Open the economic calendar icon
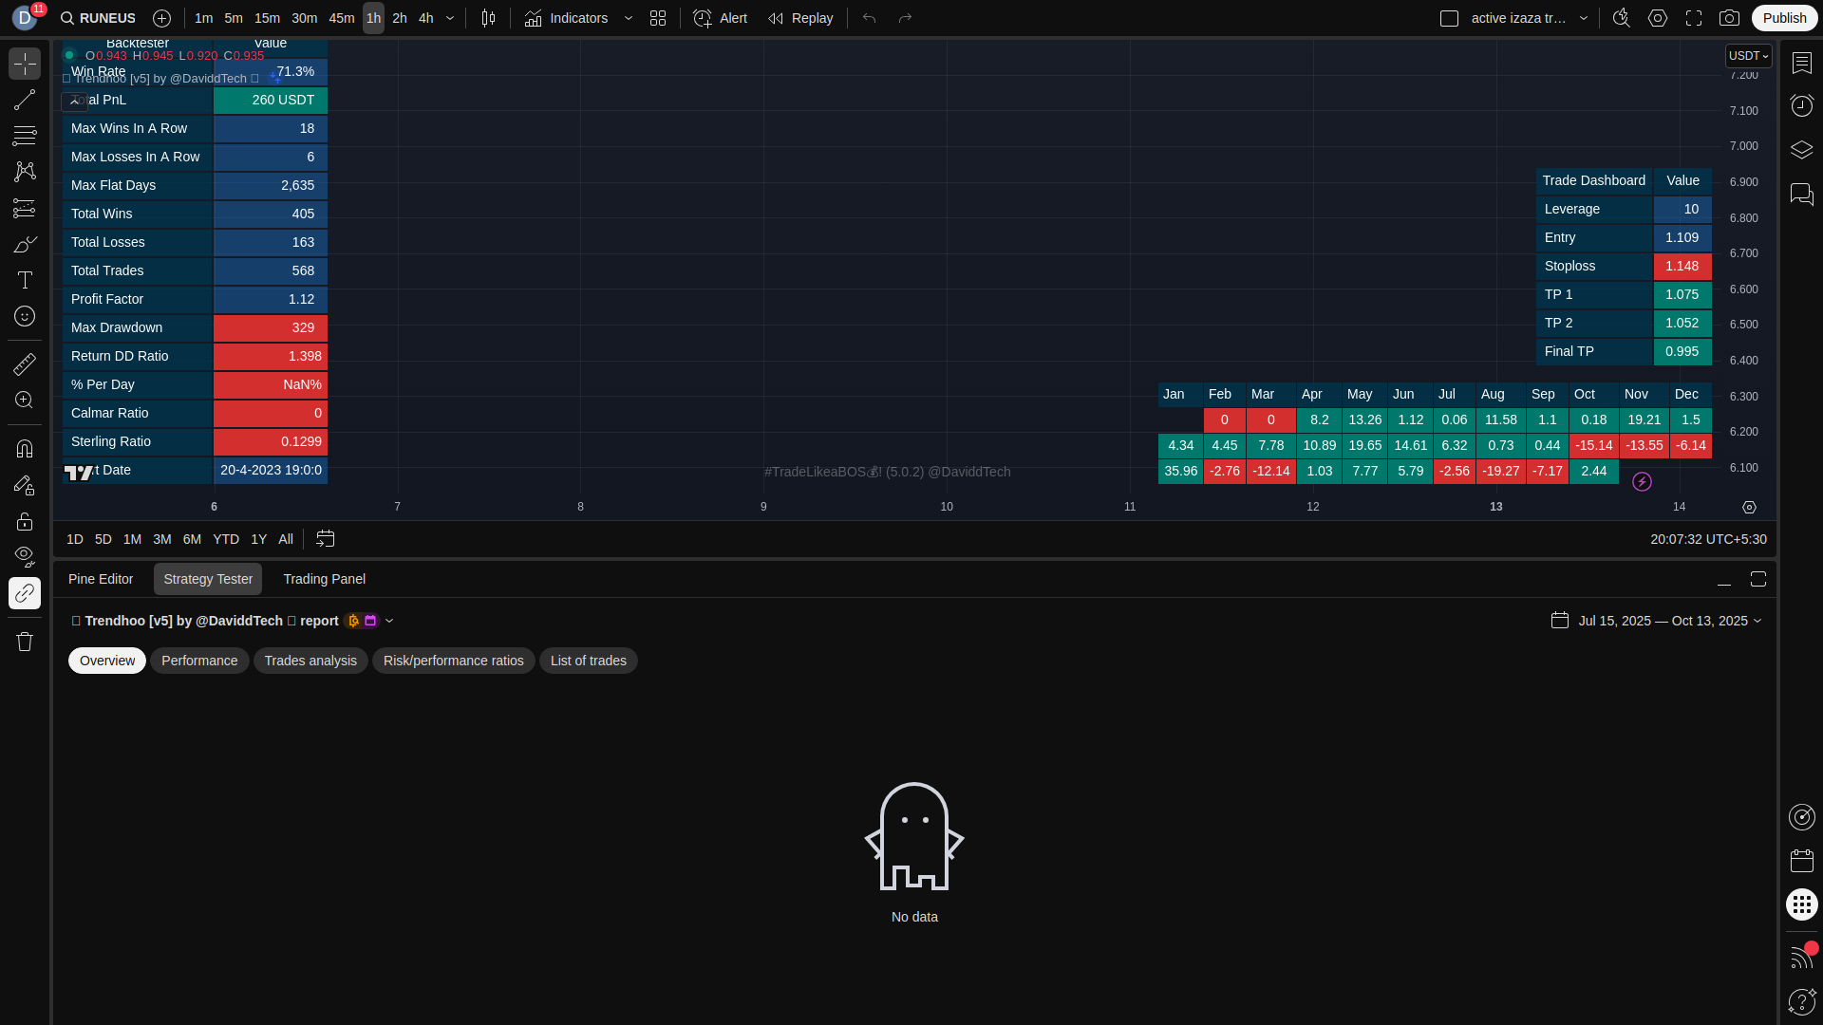 click(1801, 861)
